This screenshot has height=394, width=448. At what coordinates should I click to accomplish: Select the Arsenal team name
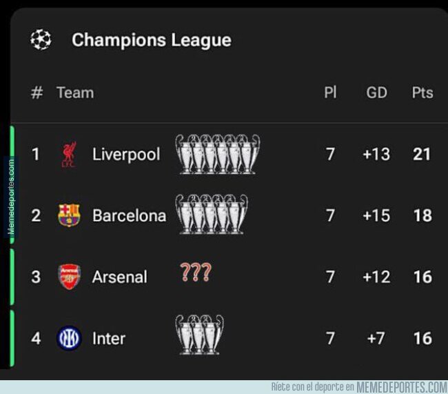point(120,277)
